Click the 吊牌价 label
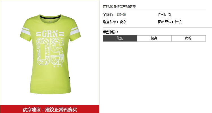This screenshot has height=113, width=212. point(109,15)
